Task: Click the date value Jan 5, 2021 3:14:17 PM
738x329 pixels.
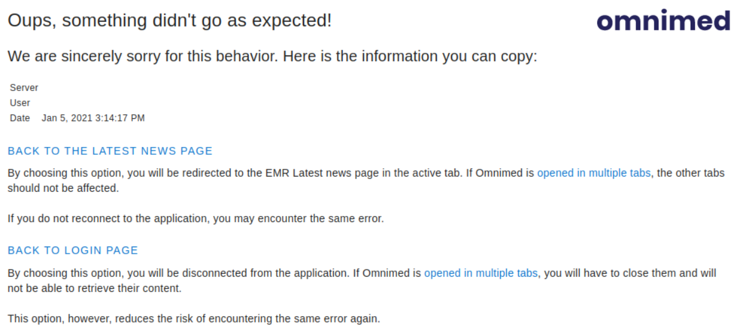Action: (x=93, y=118)
